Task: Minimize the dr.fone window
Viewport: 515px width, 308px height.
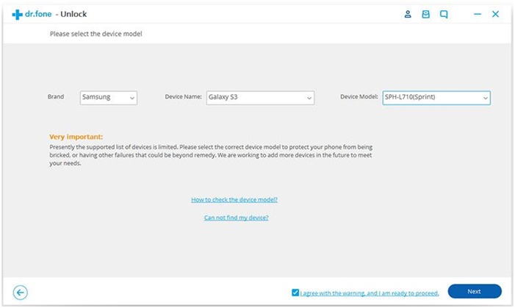Action: (478, 14)
